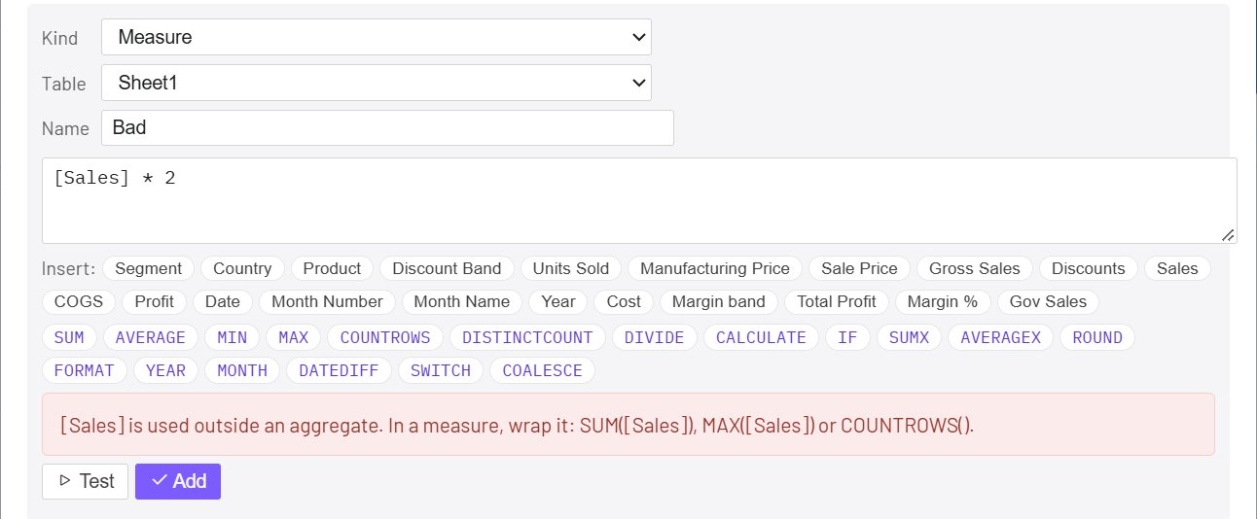Image resolution: width=1257 pixels, height=519 pixels.
Task: Insert the SUMX function
Action: click(909, 337)
